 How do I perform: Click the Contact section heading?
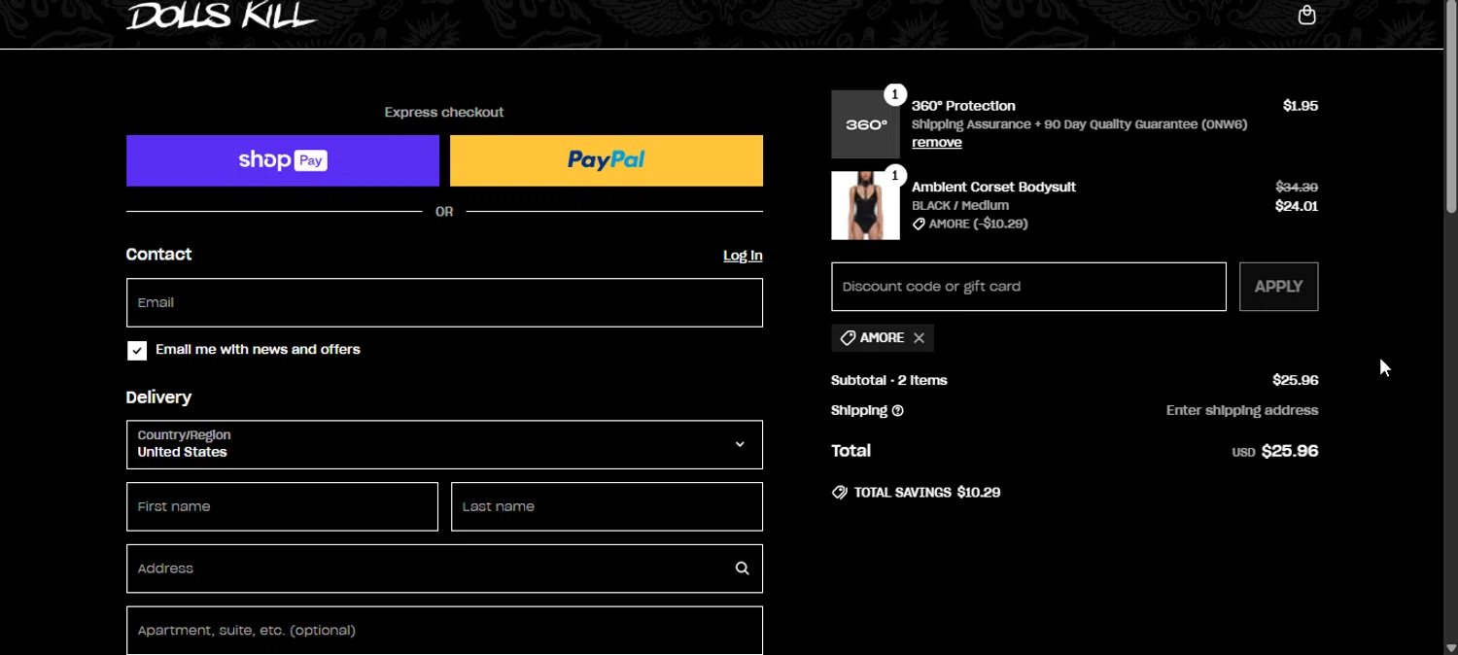158,255
